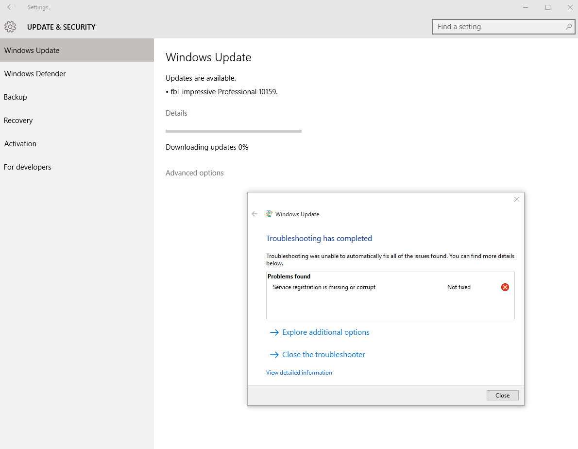Click fbl_impressive Professional 10159 update entry
Viewport: 578px width, 449px height.
224,92
